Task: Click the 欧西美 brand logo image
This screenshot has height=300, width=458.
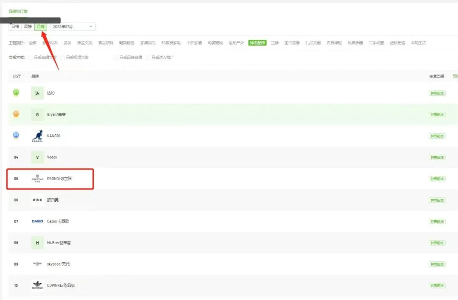Action: click(x=37, y=200)
